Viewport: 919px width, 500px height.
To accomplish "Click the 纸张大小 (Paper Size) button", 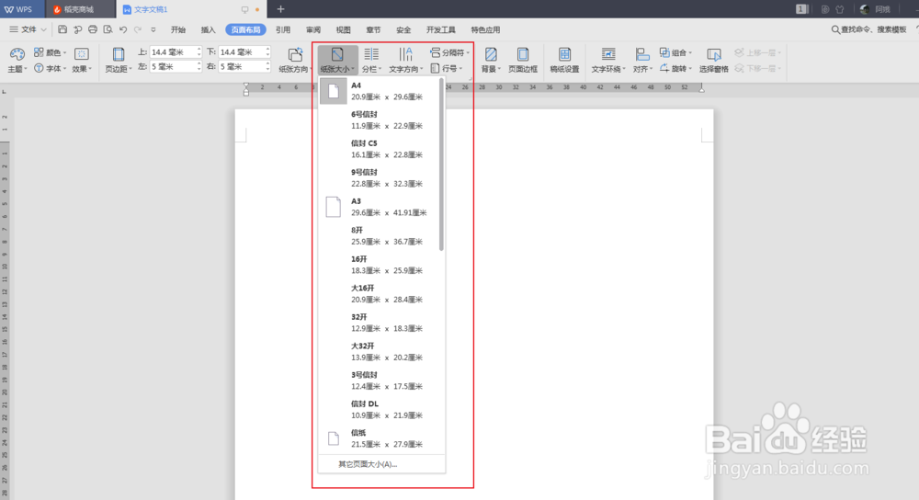I will coord(337,60).
